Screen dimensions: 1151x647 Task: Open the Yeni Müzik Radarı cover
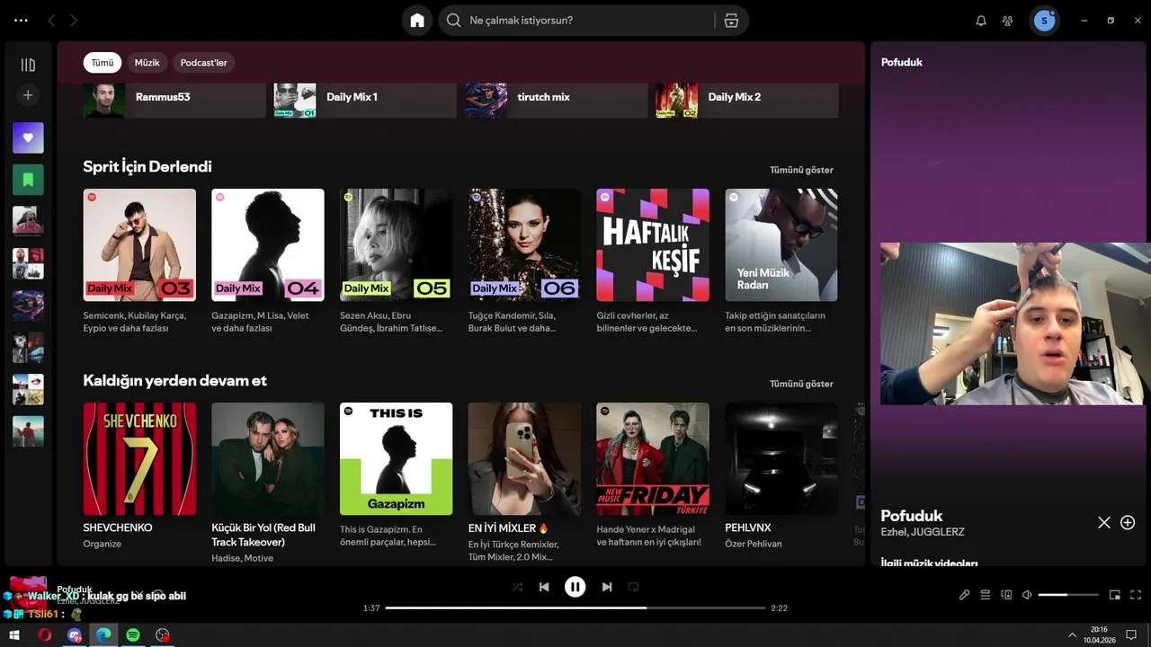tap(781, 244)
